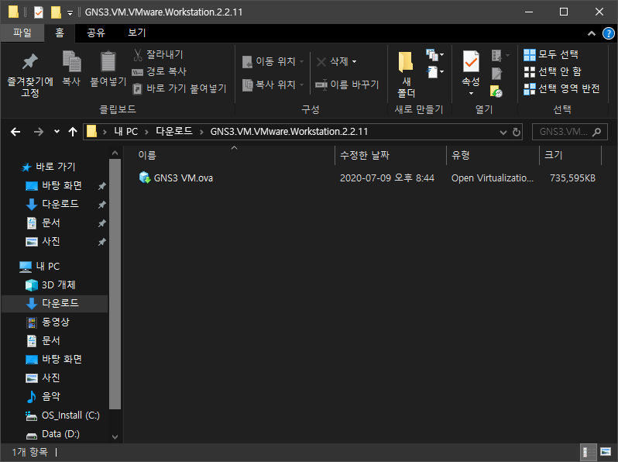Select 내 PC in navigation pane
The image size is (618, 462).
point(39,267)
